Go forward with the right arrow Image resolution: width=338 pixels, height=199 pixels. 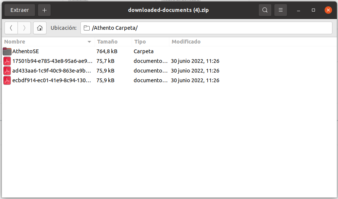coord(24,28)
